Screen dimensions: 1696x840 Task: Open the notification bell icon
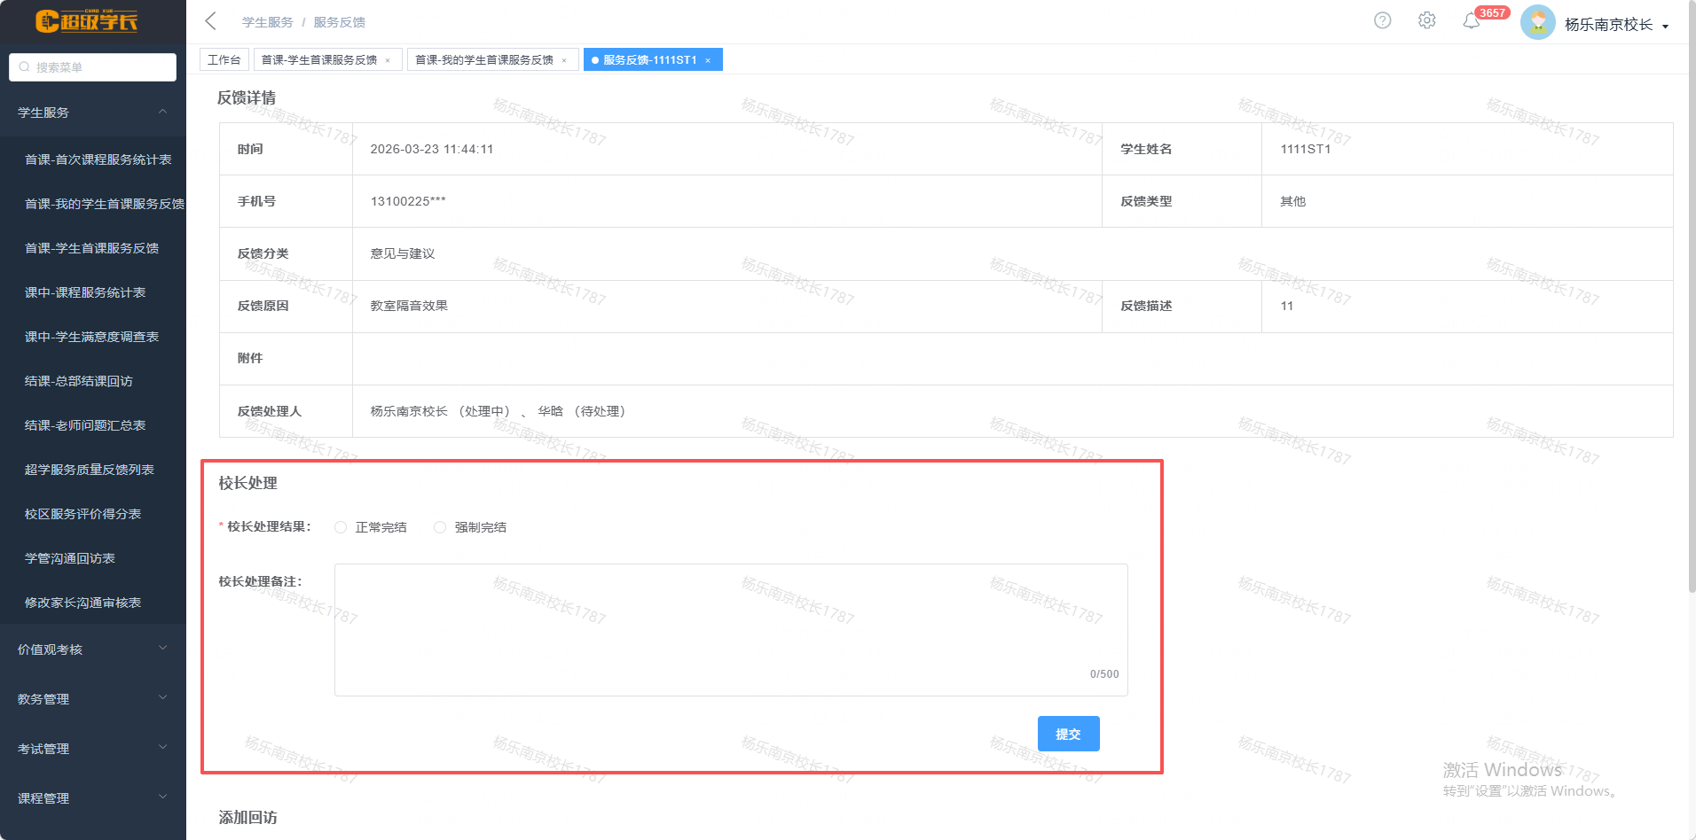coord(1471,21)
